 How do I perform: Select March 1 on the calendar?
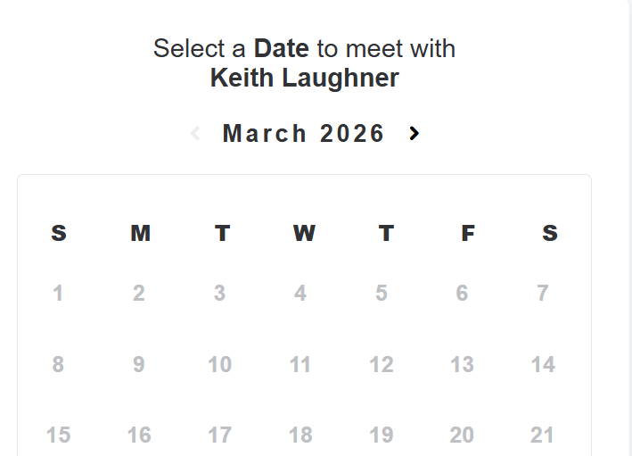[x=58, y=293]
